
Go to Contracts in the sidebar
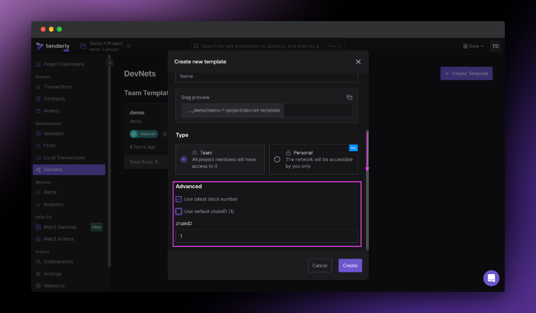click(x=54, y=99)
